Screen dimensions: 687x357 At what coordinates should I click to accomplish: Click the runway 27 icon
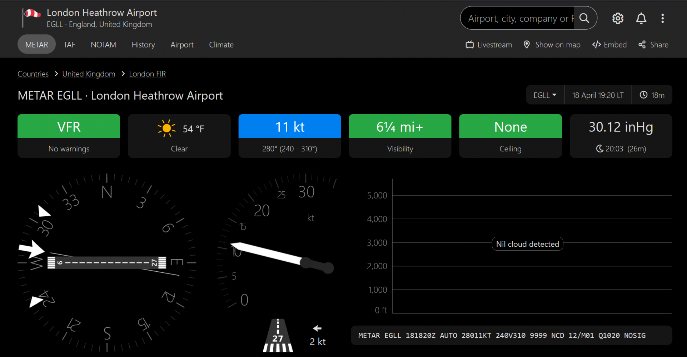pos(278,336)
